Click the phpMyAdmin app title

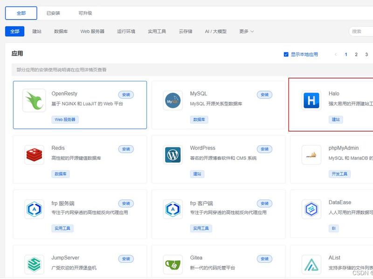[344, 148]
